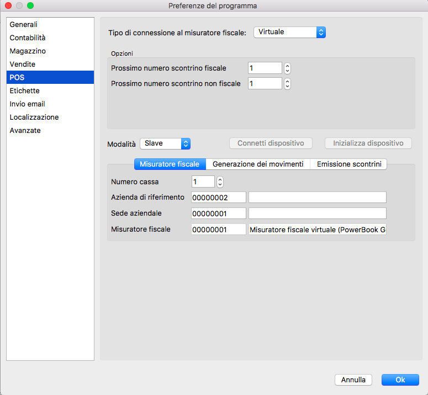Viewport: 428px width, 395px height.
Task: Choose Invio email in the sidebar
Action: (x=28, y=104)
